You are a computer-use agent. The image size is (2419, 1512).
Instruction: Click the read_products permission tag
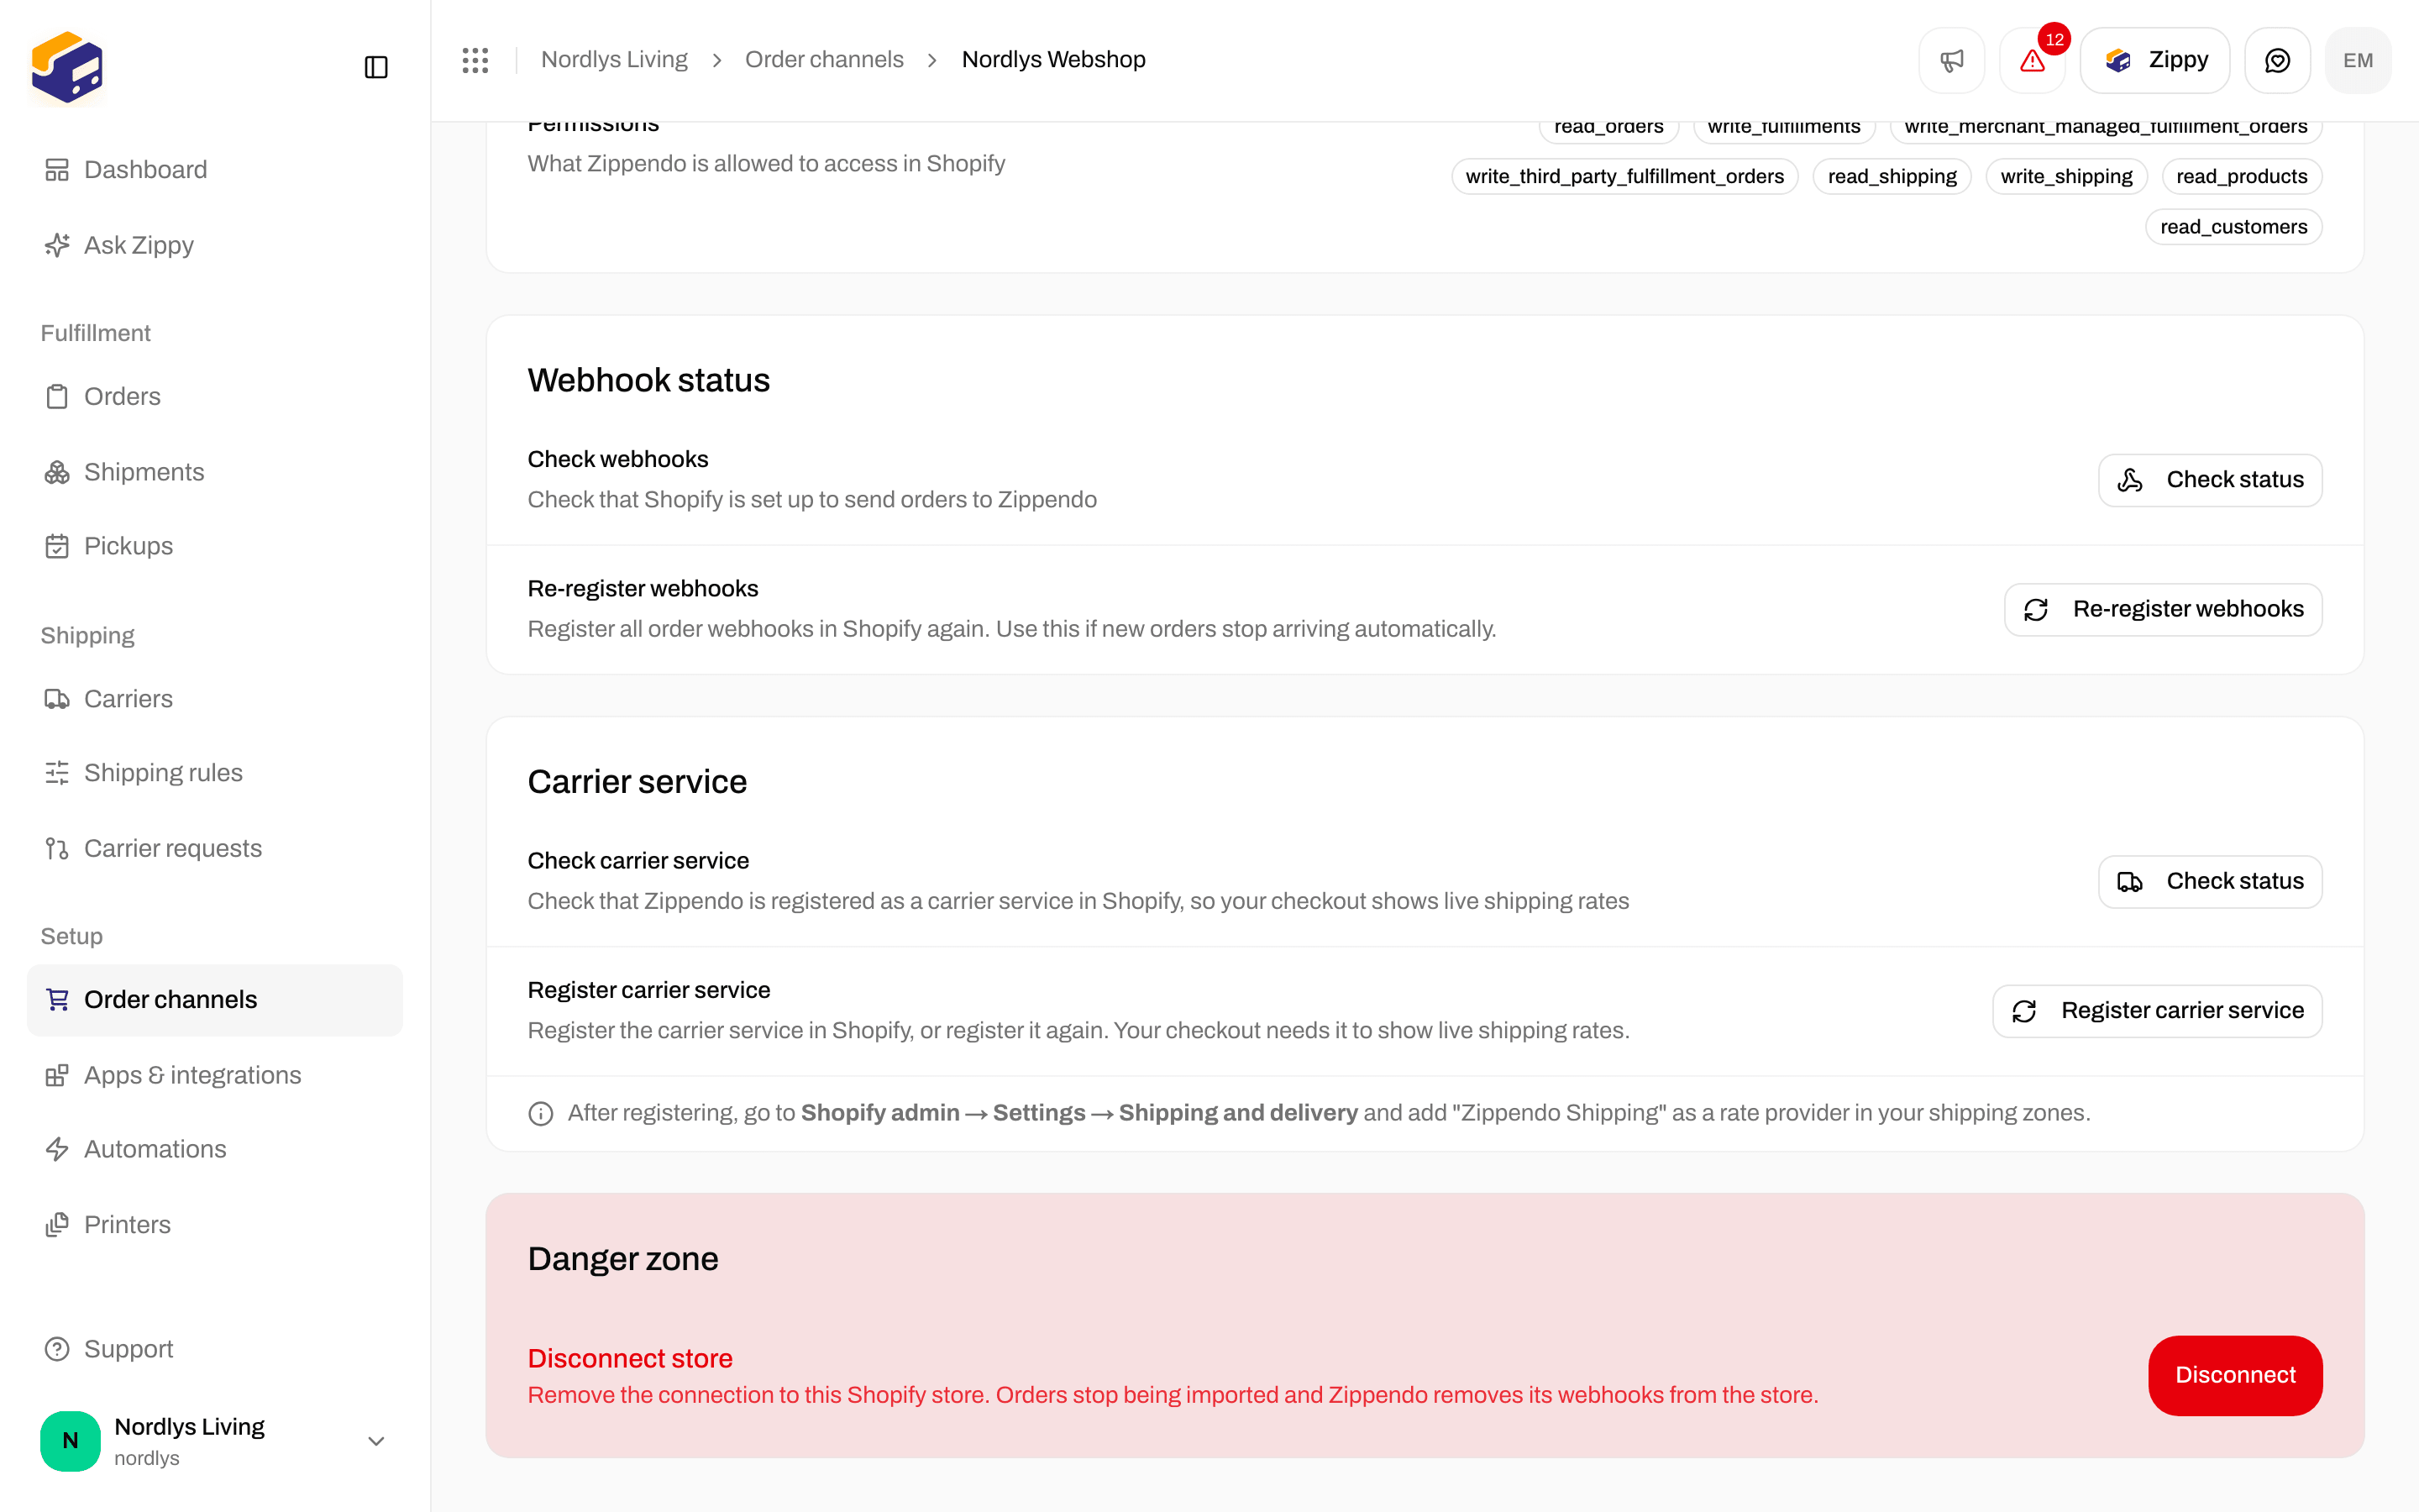pyautogui.click(x=2242, y=176)
